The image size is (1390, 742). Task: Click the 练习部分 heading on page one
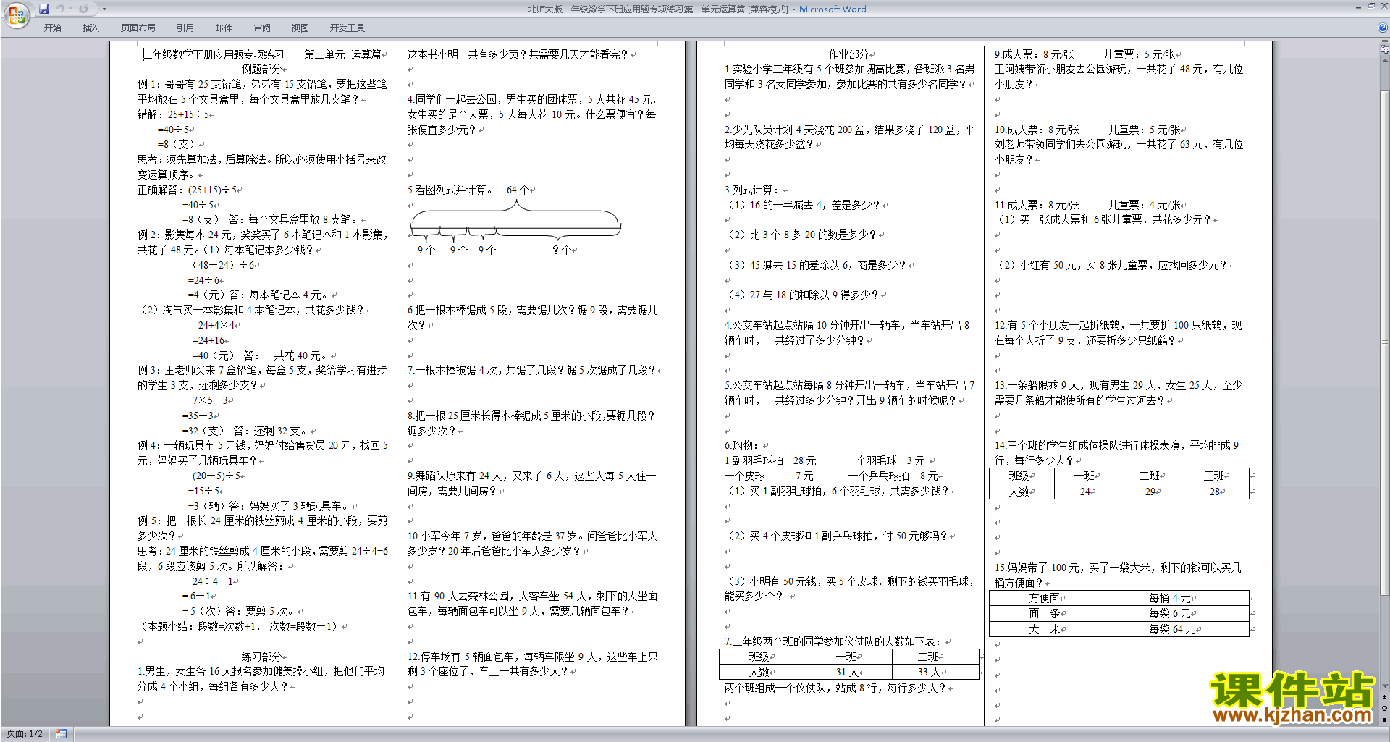(261, 657)
